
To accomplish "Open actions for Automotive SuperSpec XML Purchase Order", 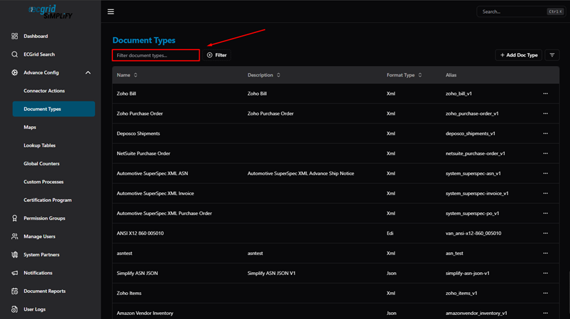I will click(545, 214).
